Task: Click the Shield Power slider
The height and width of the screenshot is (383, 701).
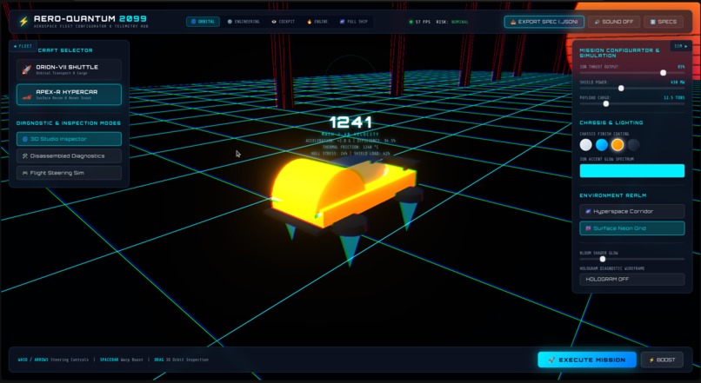Action: [x=632, y=89]
